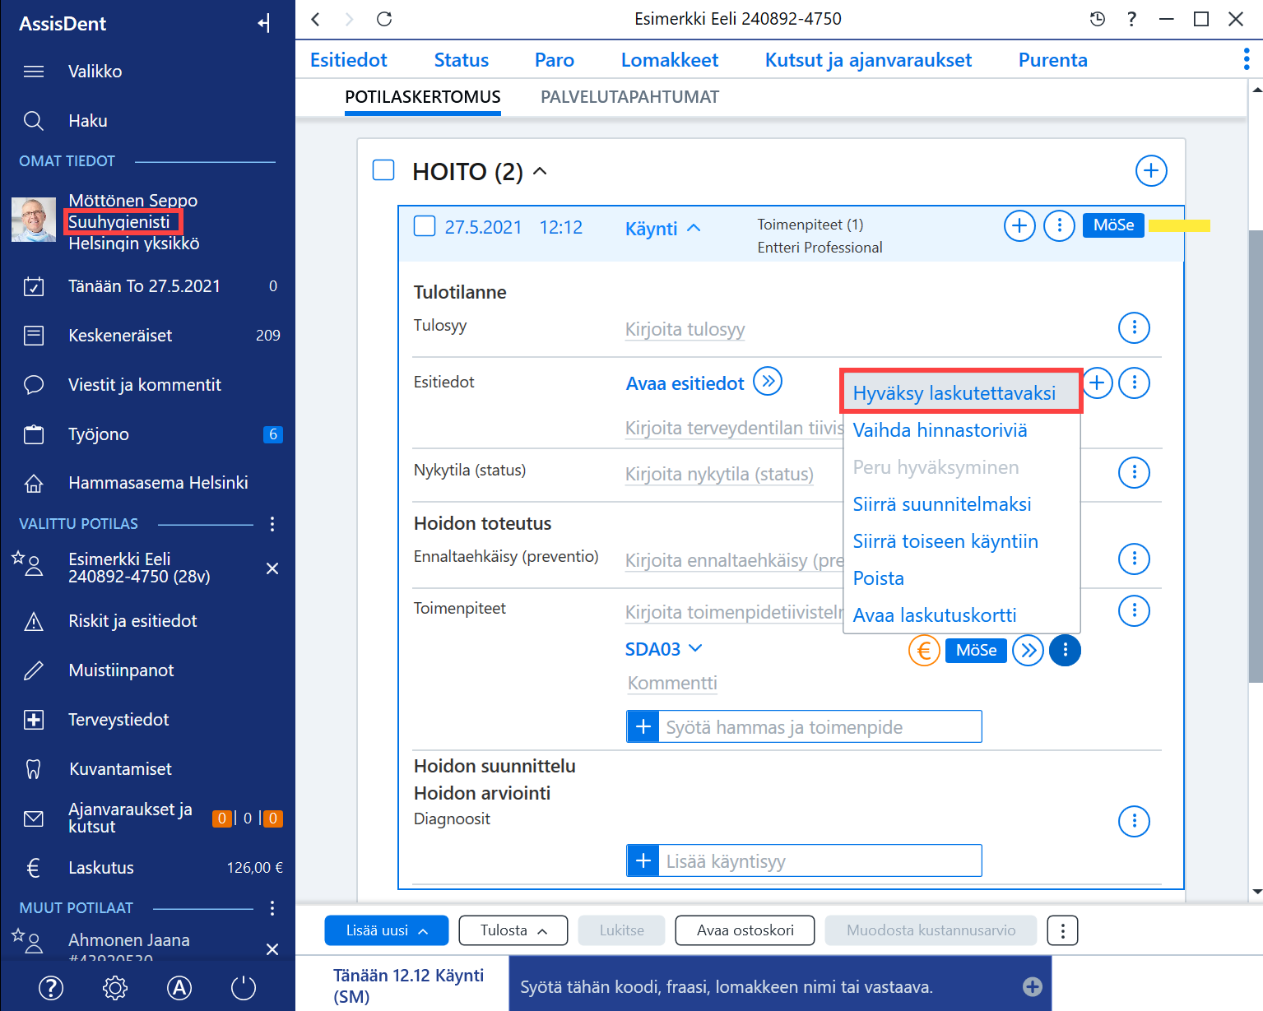The width and height of the screenshot is (1263, 1011).
Task: Open Tulosyy row options menu
Action: [1134, 328]
